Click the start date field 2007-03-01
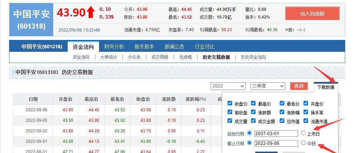The image size is (362, 153). point(276,133)
